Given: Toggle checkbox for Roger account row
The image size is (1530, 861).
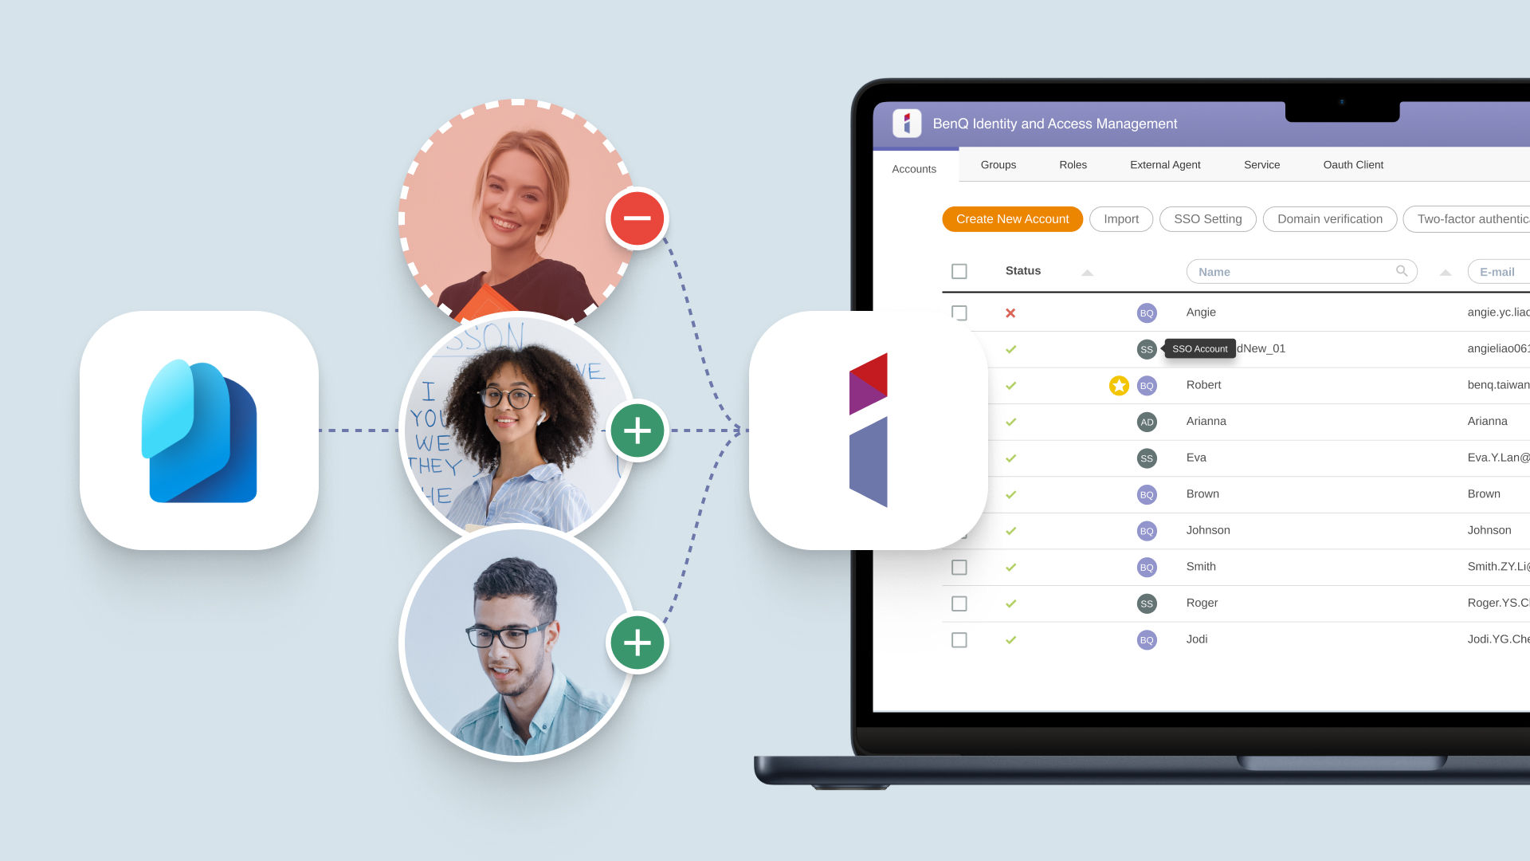Looking at the screenshot, I should tap(959, 603).
